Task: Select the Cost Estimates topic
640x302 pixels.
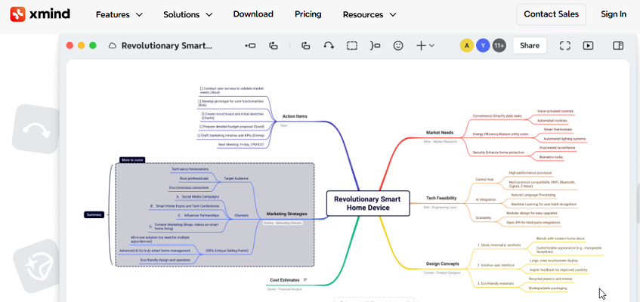Action: [285, 280]
